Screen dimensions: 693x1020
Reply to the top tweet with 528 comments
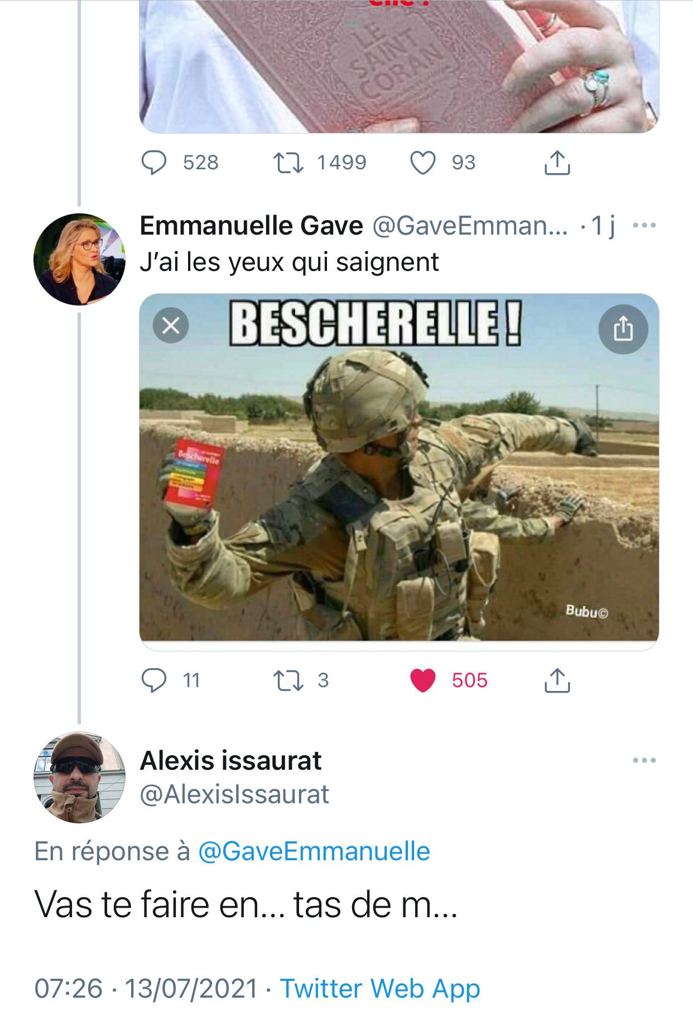(x=154, y=163)
